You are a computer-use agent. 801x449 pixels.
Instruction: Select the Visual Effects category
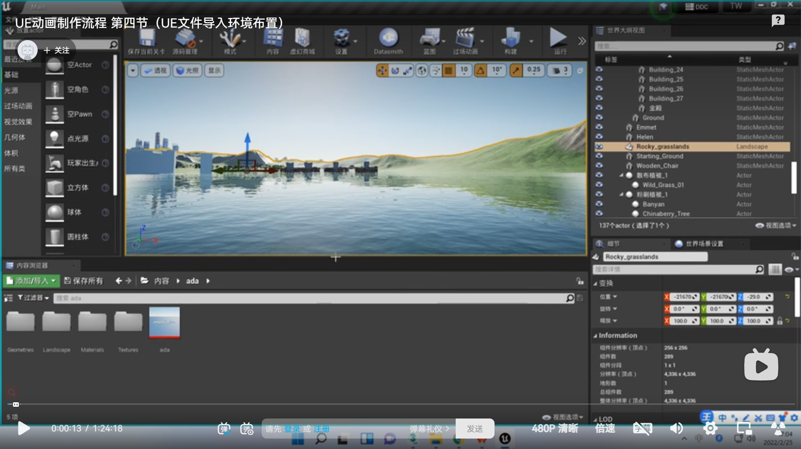pos(18,122)
